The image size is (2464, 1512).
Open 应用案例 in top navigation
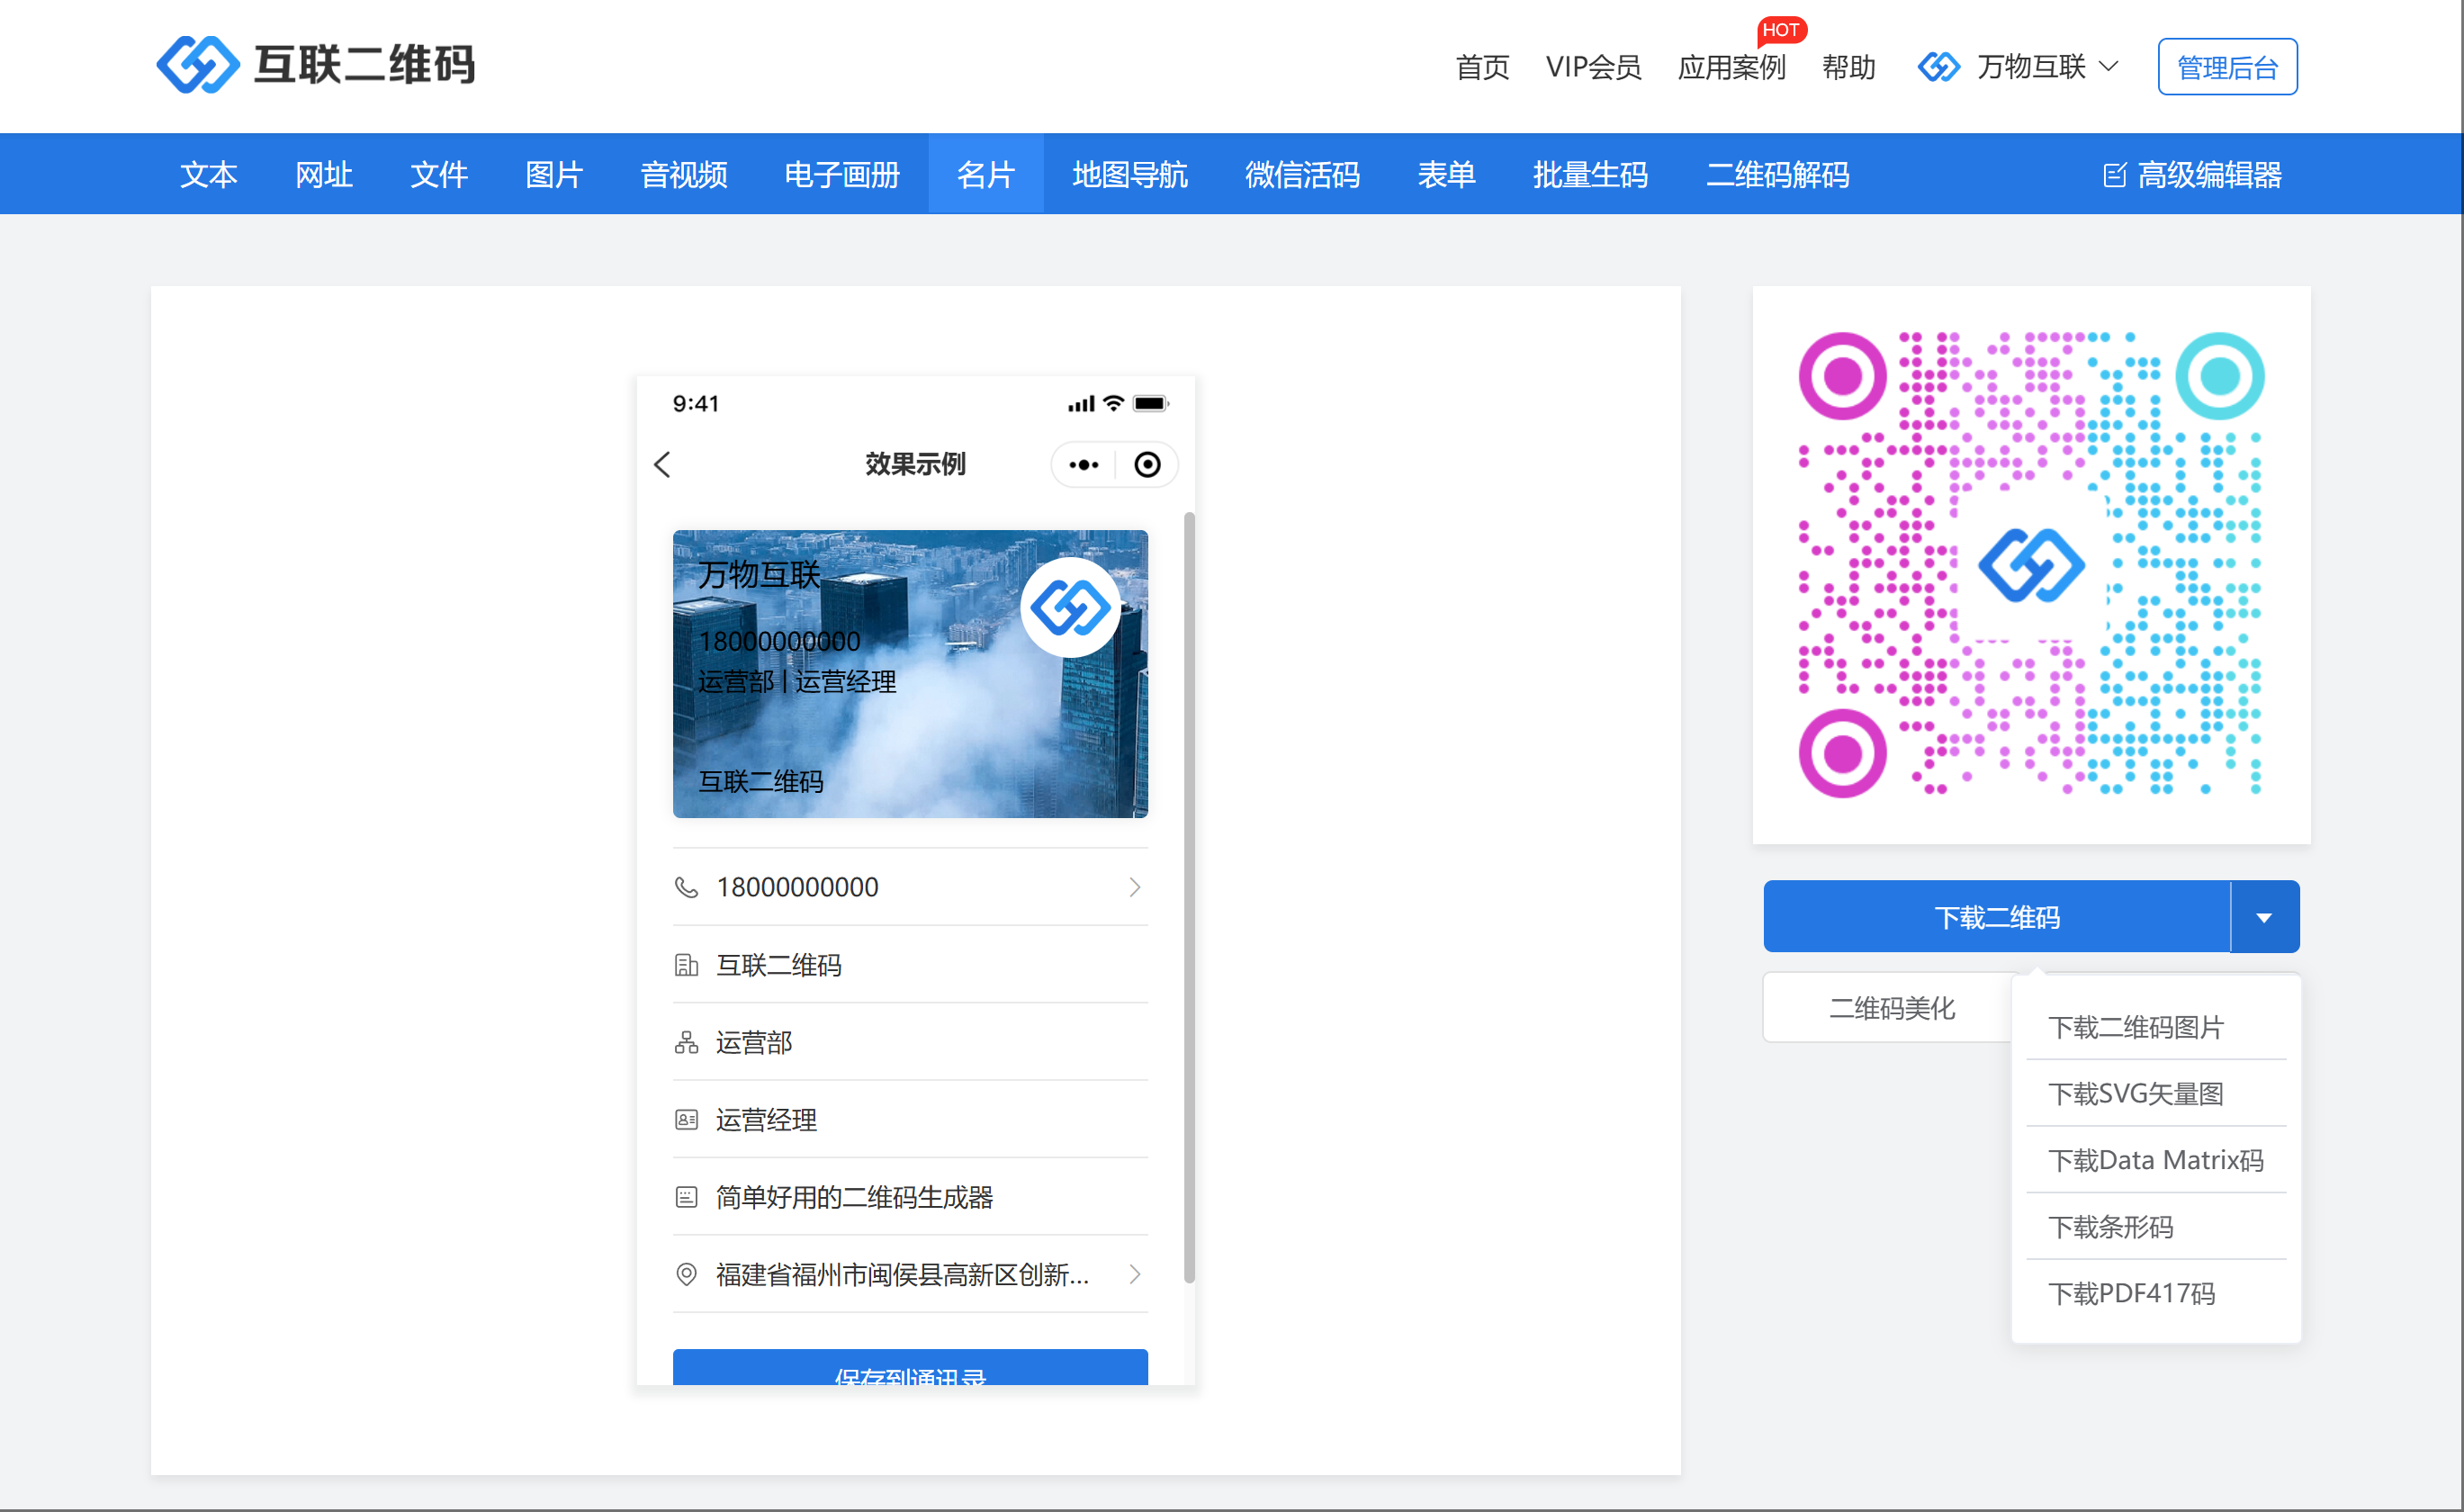[x=1731, y=67]
